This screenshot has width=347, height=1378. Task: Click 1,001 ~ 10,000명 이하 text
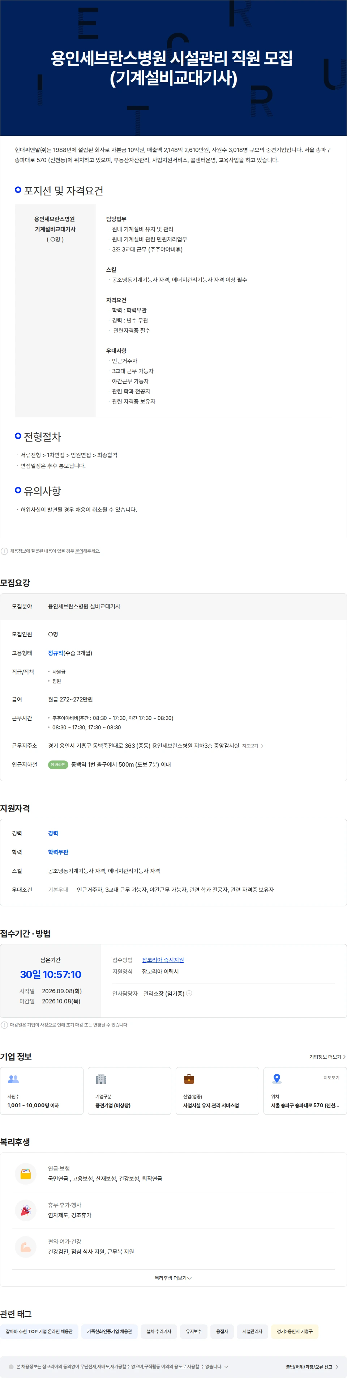33,1105
